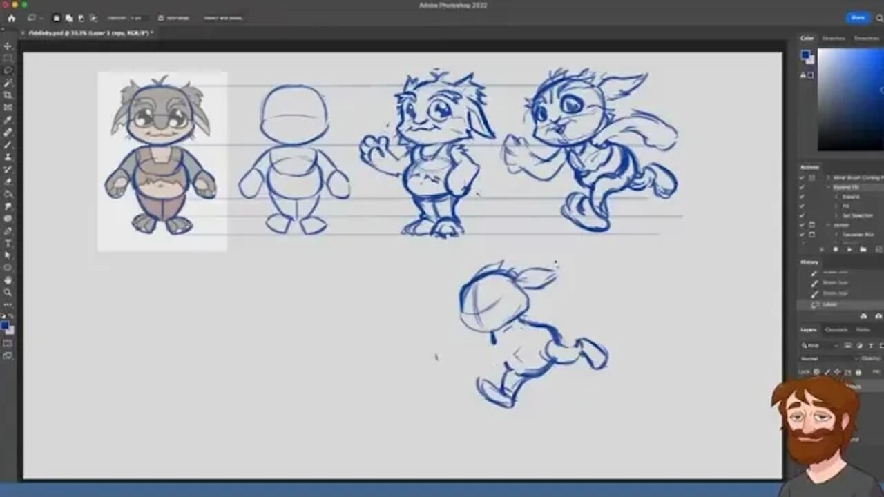
Task: Create a new action set folder
Action: (x=863, y=249)
